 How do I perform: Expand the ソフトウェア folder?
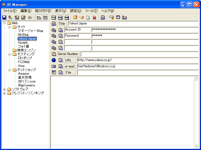4,89
